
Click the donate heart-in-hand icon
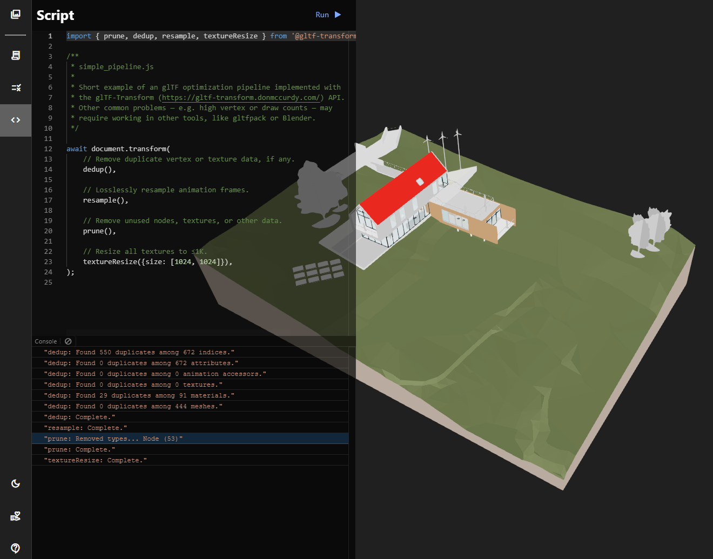point(15,516)
